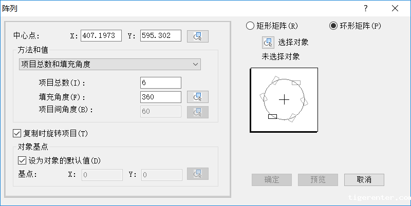
Task: Click the 确定 confirm button
Action: click(272, 179)
